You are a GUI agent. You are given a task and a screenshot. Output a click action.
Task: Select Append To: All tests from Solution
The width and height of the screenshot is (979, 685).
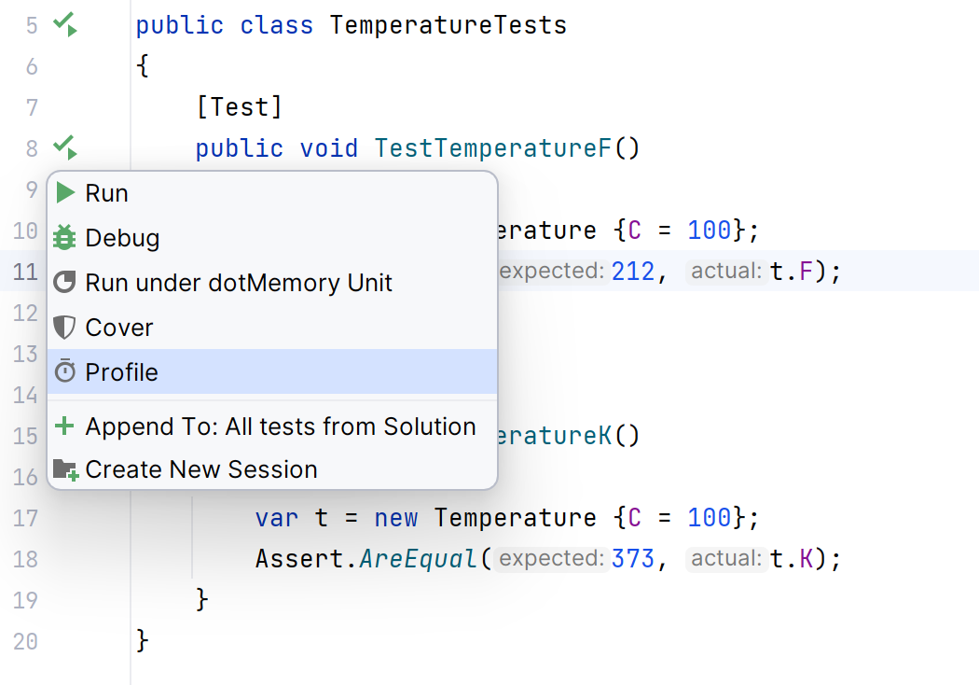click(280, 426)
